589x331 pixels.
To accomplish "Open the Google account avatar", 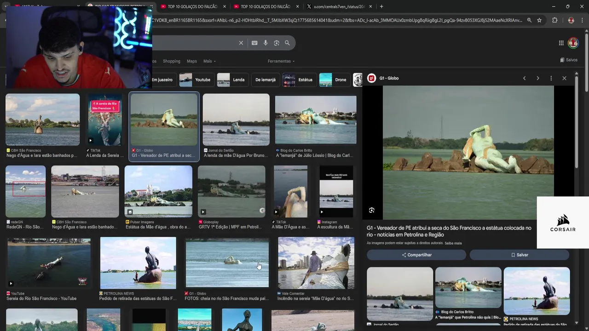I will click(573, 43).
